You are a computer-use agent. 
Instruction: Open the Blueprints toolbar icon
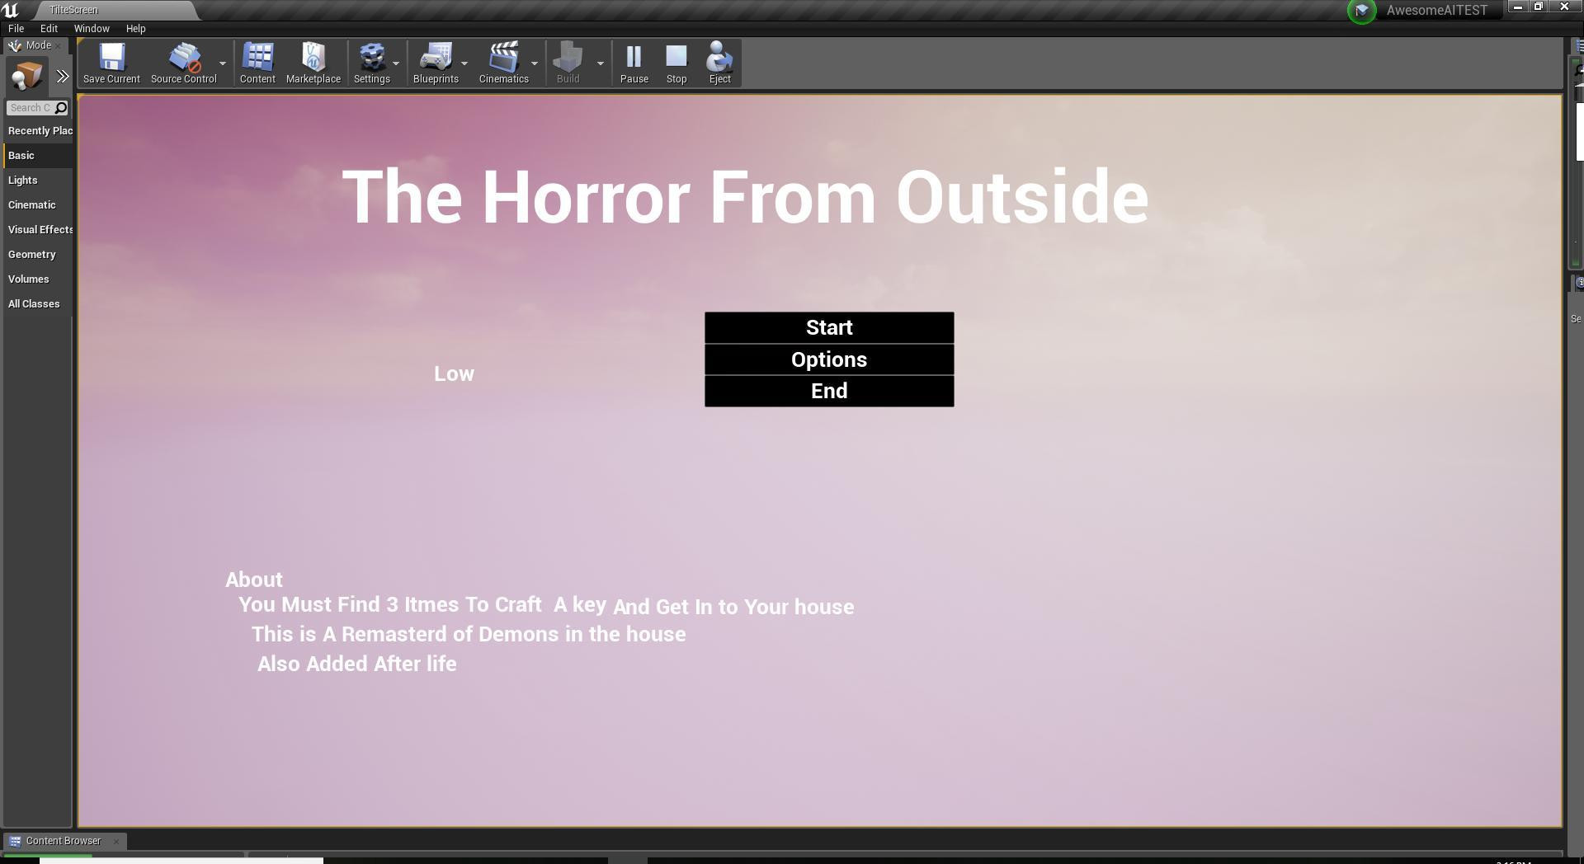[436, 63]
